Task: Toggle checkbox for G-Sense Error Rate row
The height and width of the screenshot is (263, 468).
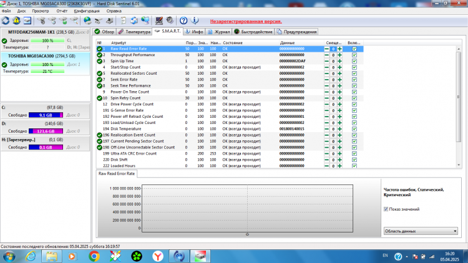Action: (x=354, y=110)
